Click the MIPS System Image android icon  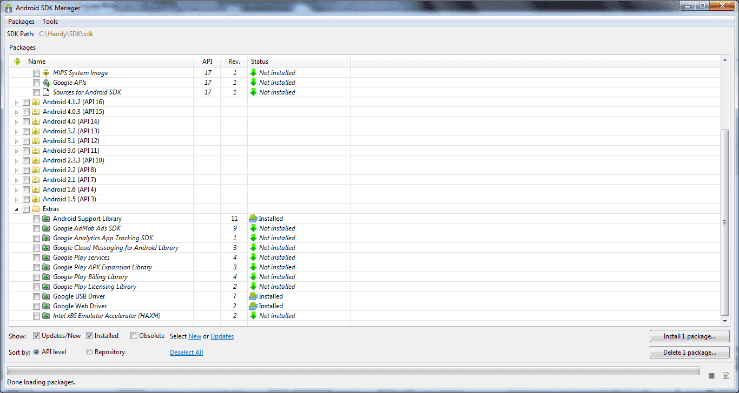pos(46,73)
